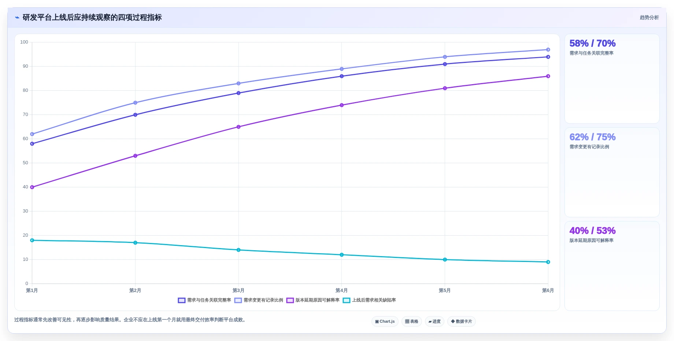Select the Chart.js tag

(385, 322)
